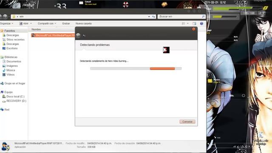272x153 pixels.
Task: Open Disco local (C:)
Action: [x=15, y=96]
